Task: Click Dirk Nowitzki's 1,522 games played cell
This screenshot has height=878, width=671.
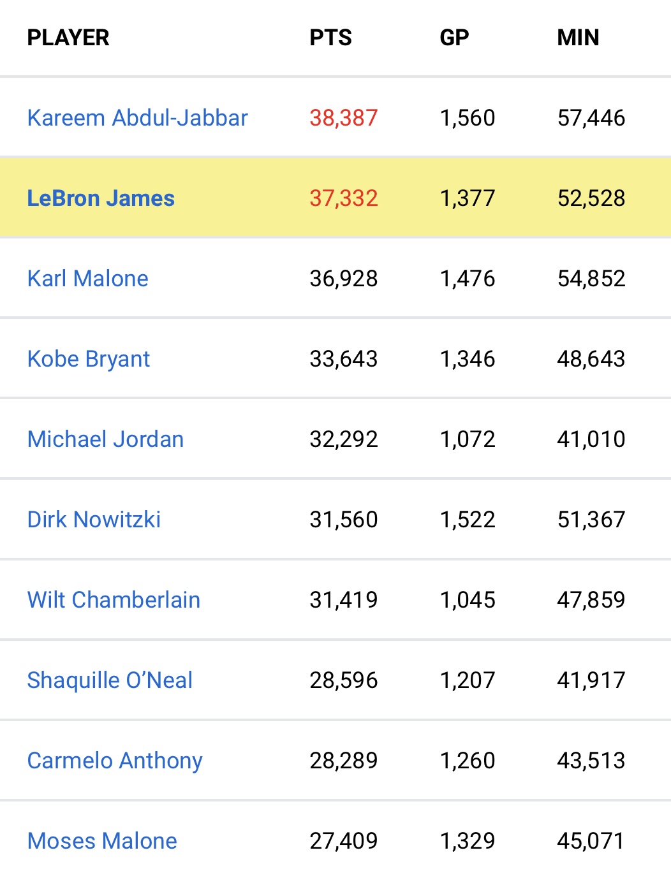Action: [x=468, y=520]
